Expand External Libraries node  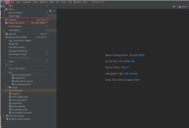(4, 116)
